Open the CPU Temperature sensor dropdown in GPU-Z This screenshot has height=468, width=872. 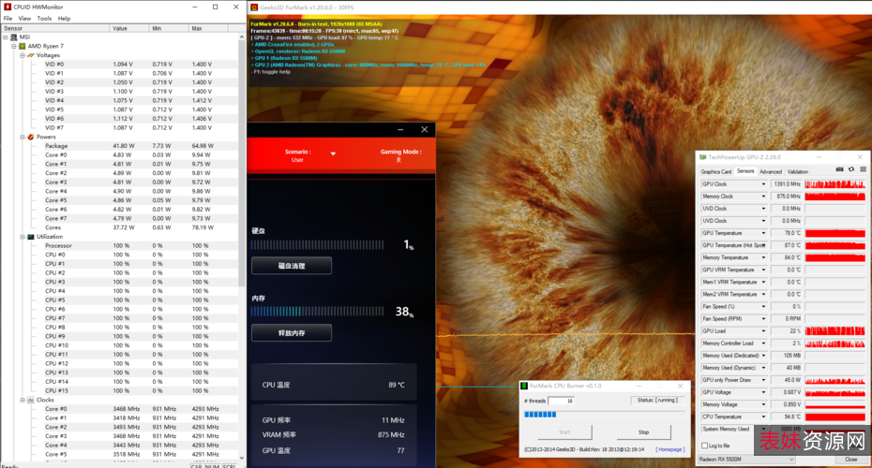(763, 417)
